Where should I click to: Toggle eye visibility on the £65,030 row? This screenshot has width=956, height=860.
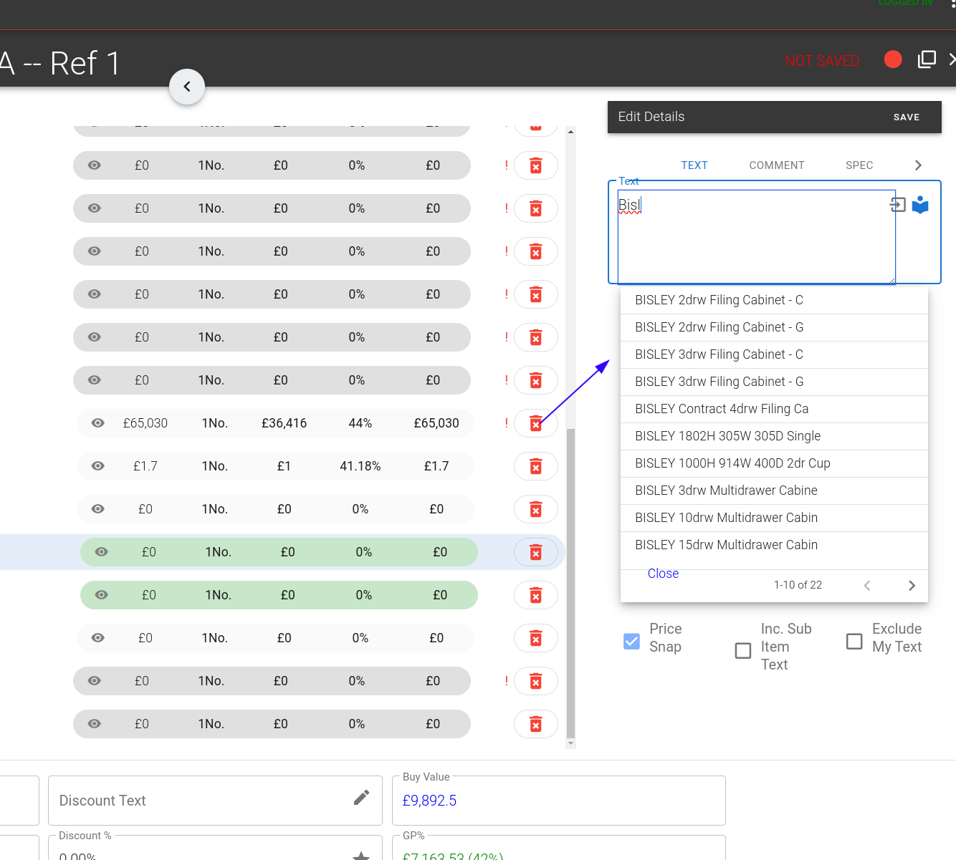(98, 423)
